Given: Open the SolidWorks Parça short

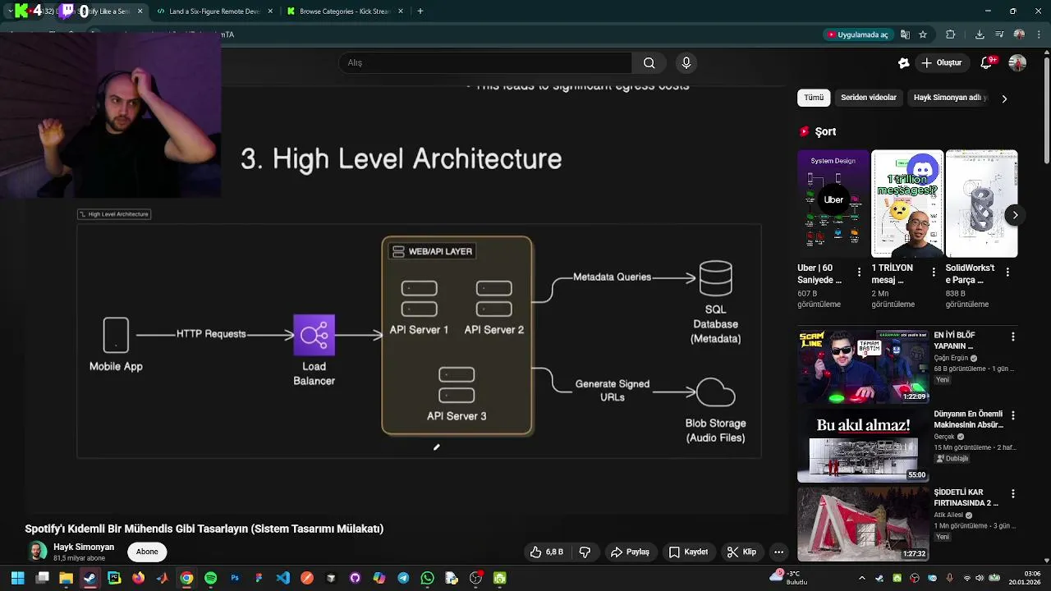Looking at the screenshot, I should [981, 204].
